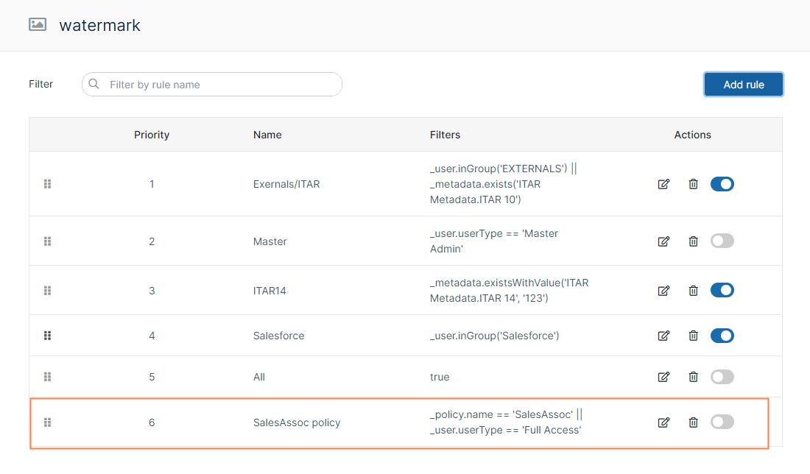810x474 pixels.
Task: Edit the Salesforce rule
Action: 663,336
